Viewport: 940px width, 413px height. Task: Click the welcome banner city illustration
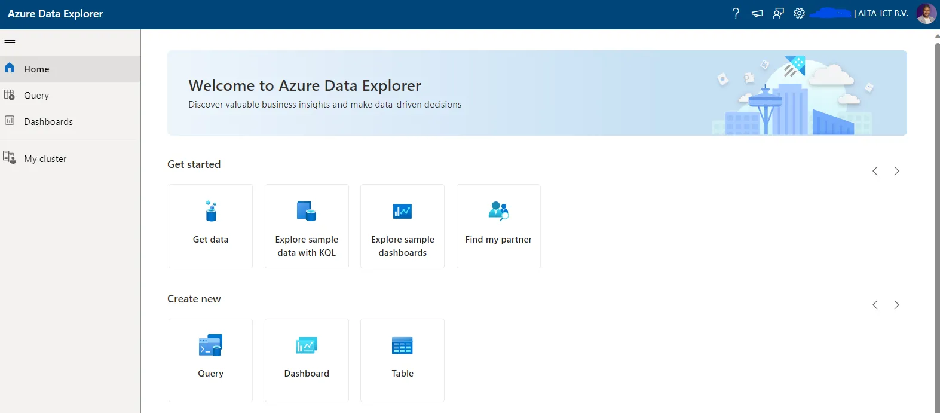[795, 96]
